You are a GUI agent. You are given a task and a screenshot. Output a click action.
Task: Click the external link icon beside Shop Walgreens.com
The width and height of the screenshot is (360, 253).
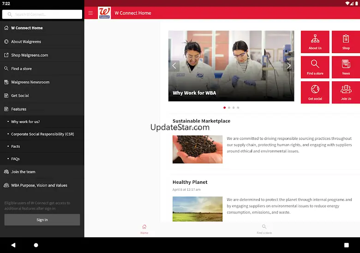pyautogui.click(x=6, y=55)
